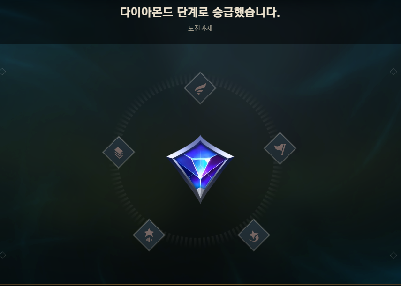Click the gold divider line below header

click(x=201, y=44)
